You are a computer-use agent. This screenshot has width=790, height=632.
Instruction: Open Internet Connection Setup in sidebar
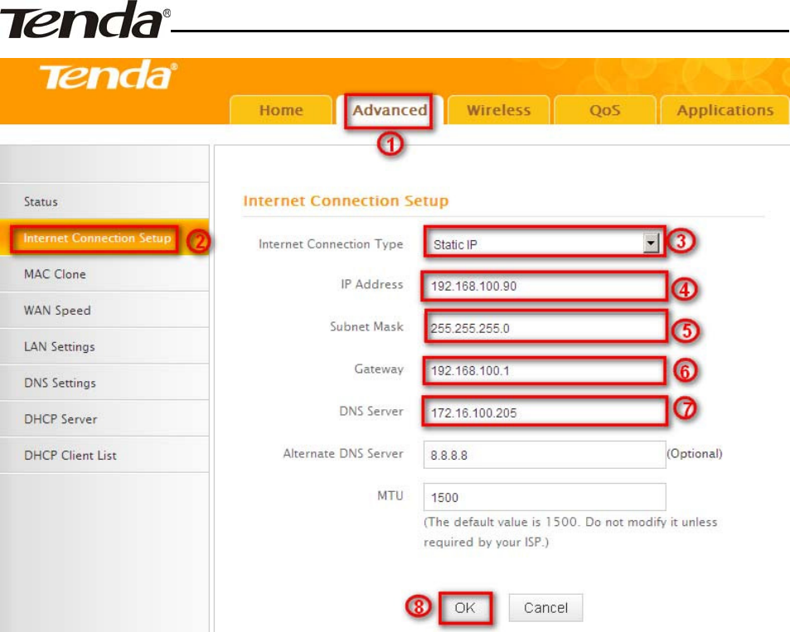click(104, 238)
